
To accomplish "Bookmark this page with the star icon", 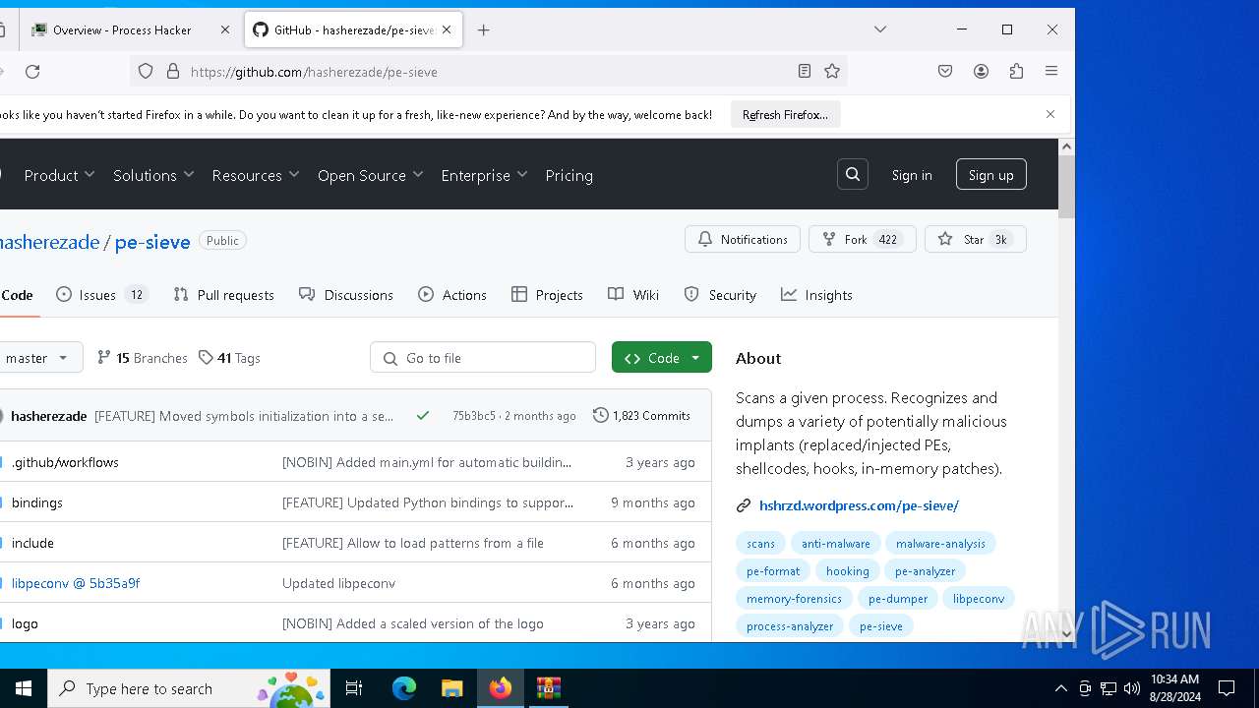I will coord(832,71).
